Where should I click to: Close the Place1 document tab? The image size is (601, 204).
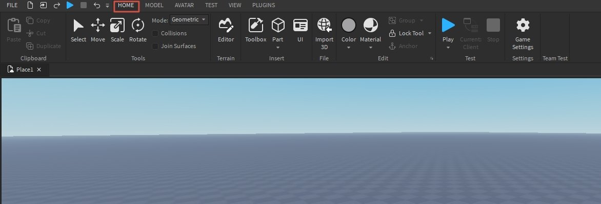coord(38,70)
